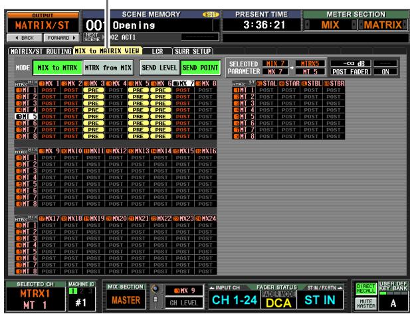The height and width of the screenshot is (314, 410).
Task: Click the MIX SECTION MASTER button
Action: point(126,300)
